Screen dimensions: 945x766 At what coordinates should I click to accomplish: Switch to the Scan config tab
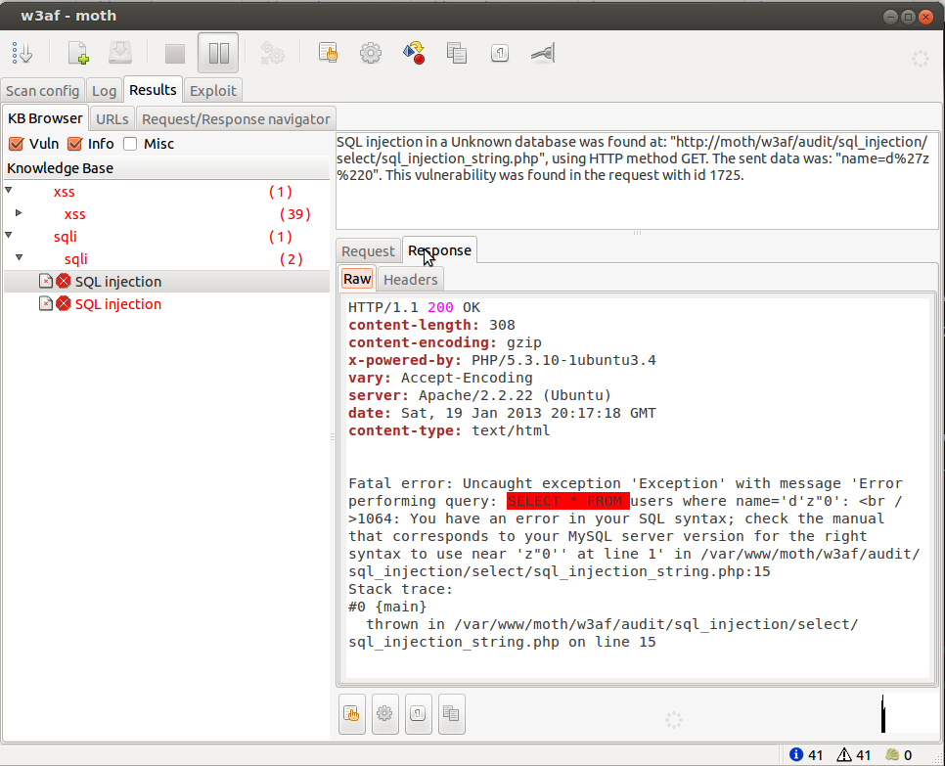pyautogui.click(x=42, y=91)
